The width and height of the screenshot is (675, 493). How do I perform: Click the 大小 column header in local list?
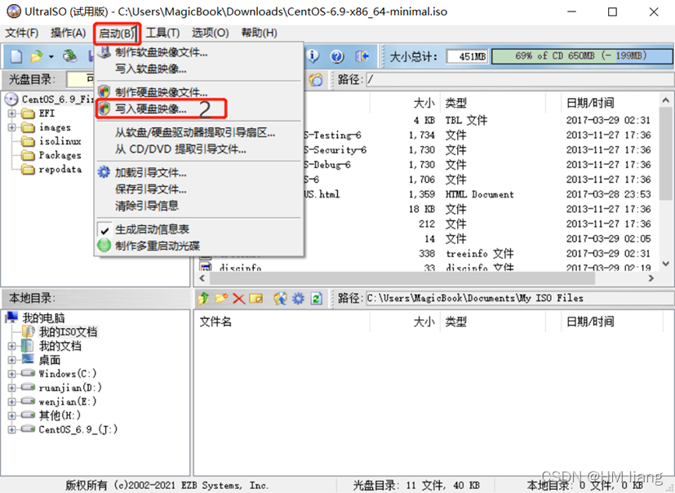pos(424,322)
